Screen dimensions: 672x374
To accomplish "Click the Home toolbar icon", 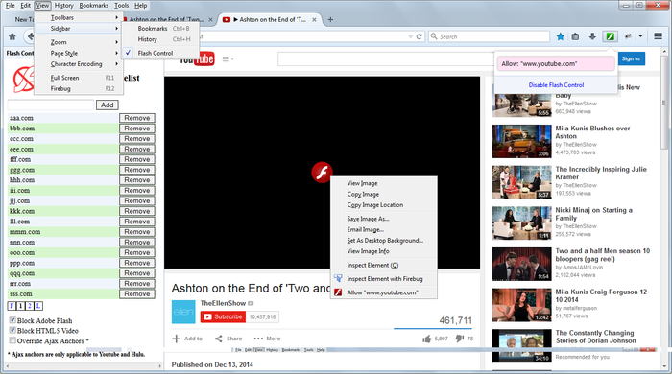I will pyautogui.click(x=12, y=36).
